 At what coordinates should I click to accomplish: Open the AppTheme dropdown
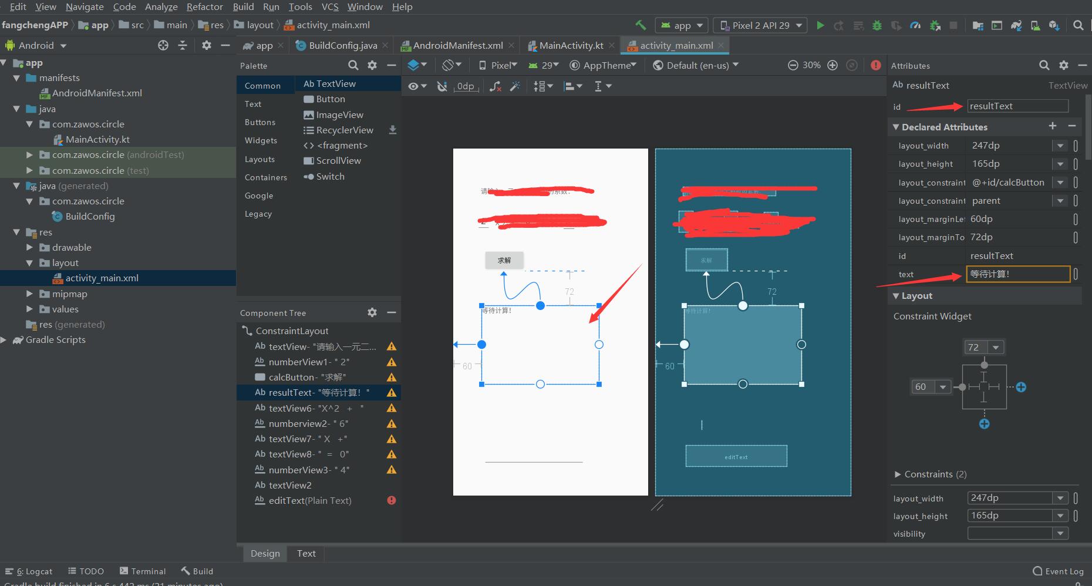click(604, 65)
